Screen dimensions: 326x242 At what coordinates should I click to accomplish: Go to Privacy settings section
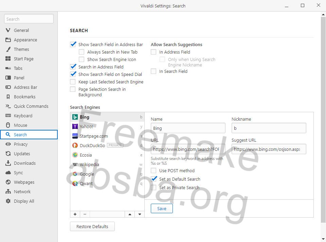(x=29, y=144)
